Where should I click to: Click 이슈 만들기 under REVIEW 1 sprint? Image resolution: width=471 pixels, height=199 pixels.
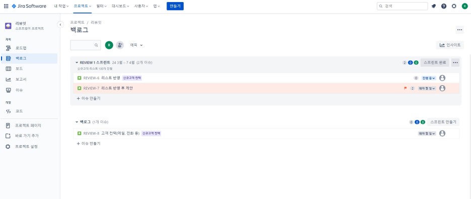(x=89, y=98)
